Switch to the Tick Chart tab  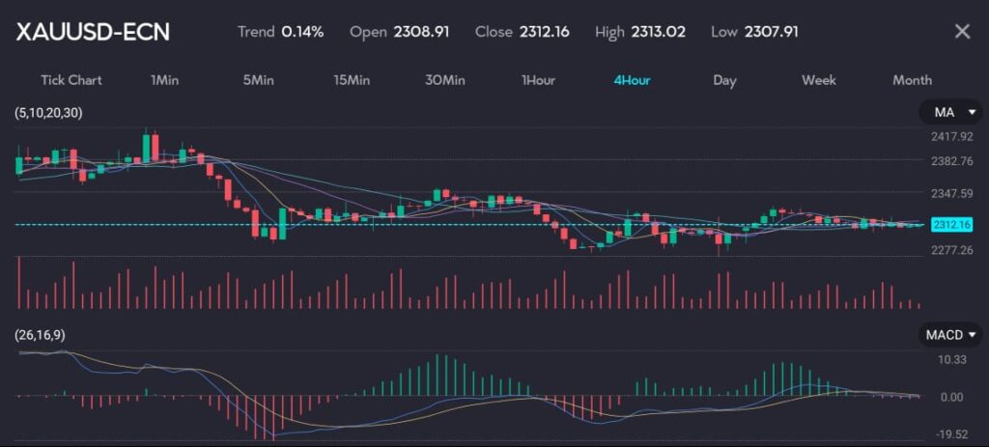[71, 80]
